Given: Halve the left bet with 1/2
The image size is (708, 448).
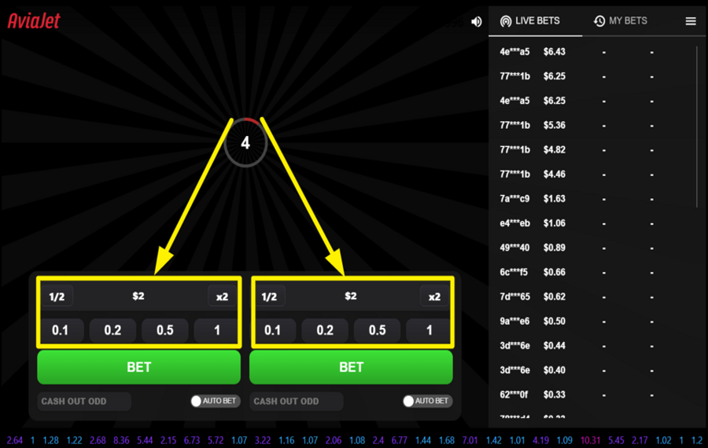Looking at the screenshot, I should (x=57, y=296).
